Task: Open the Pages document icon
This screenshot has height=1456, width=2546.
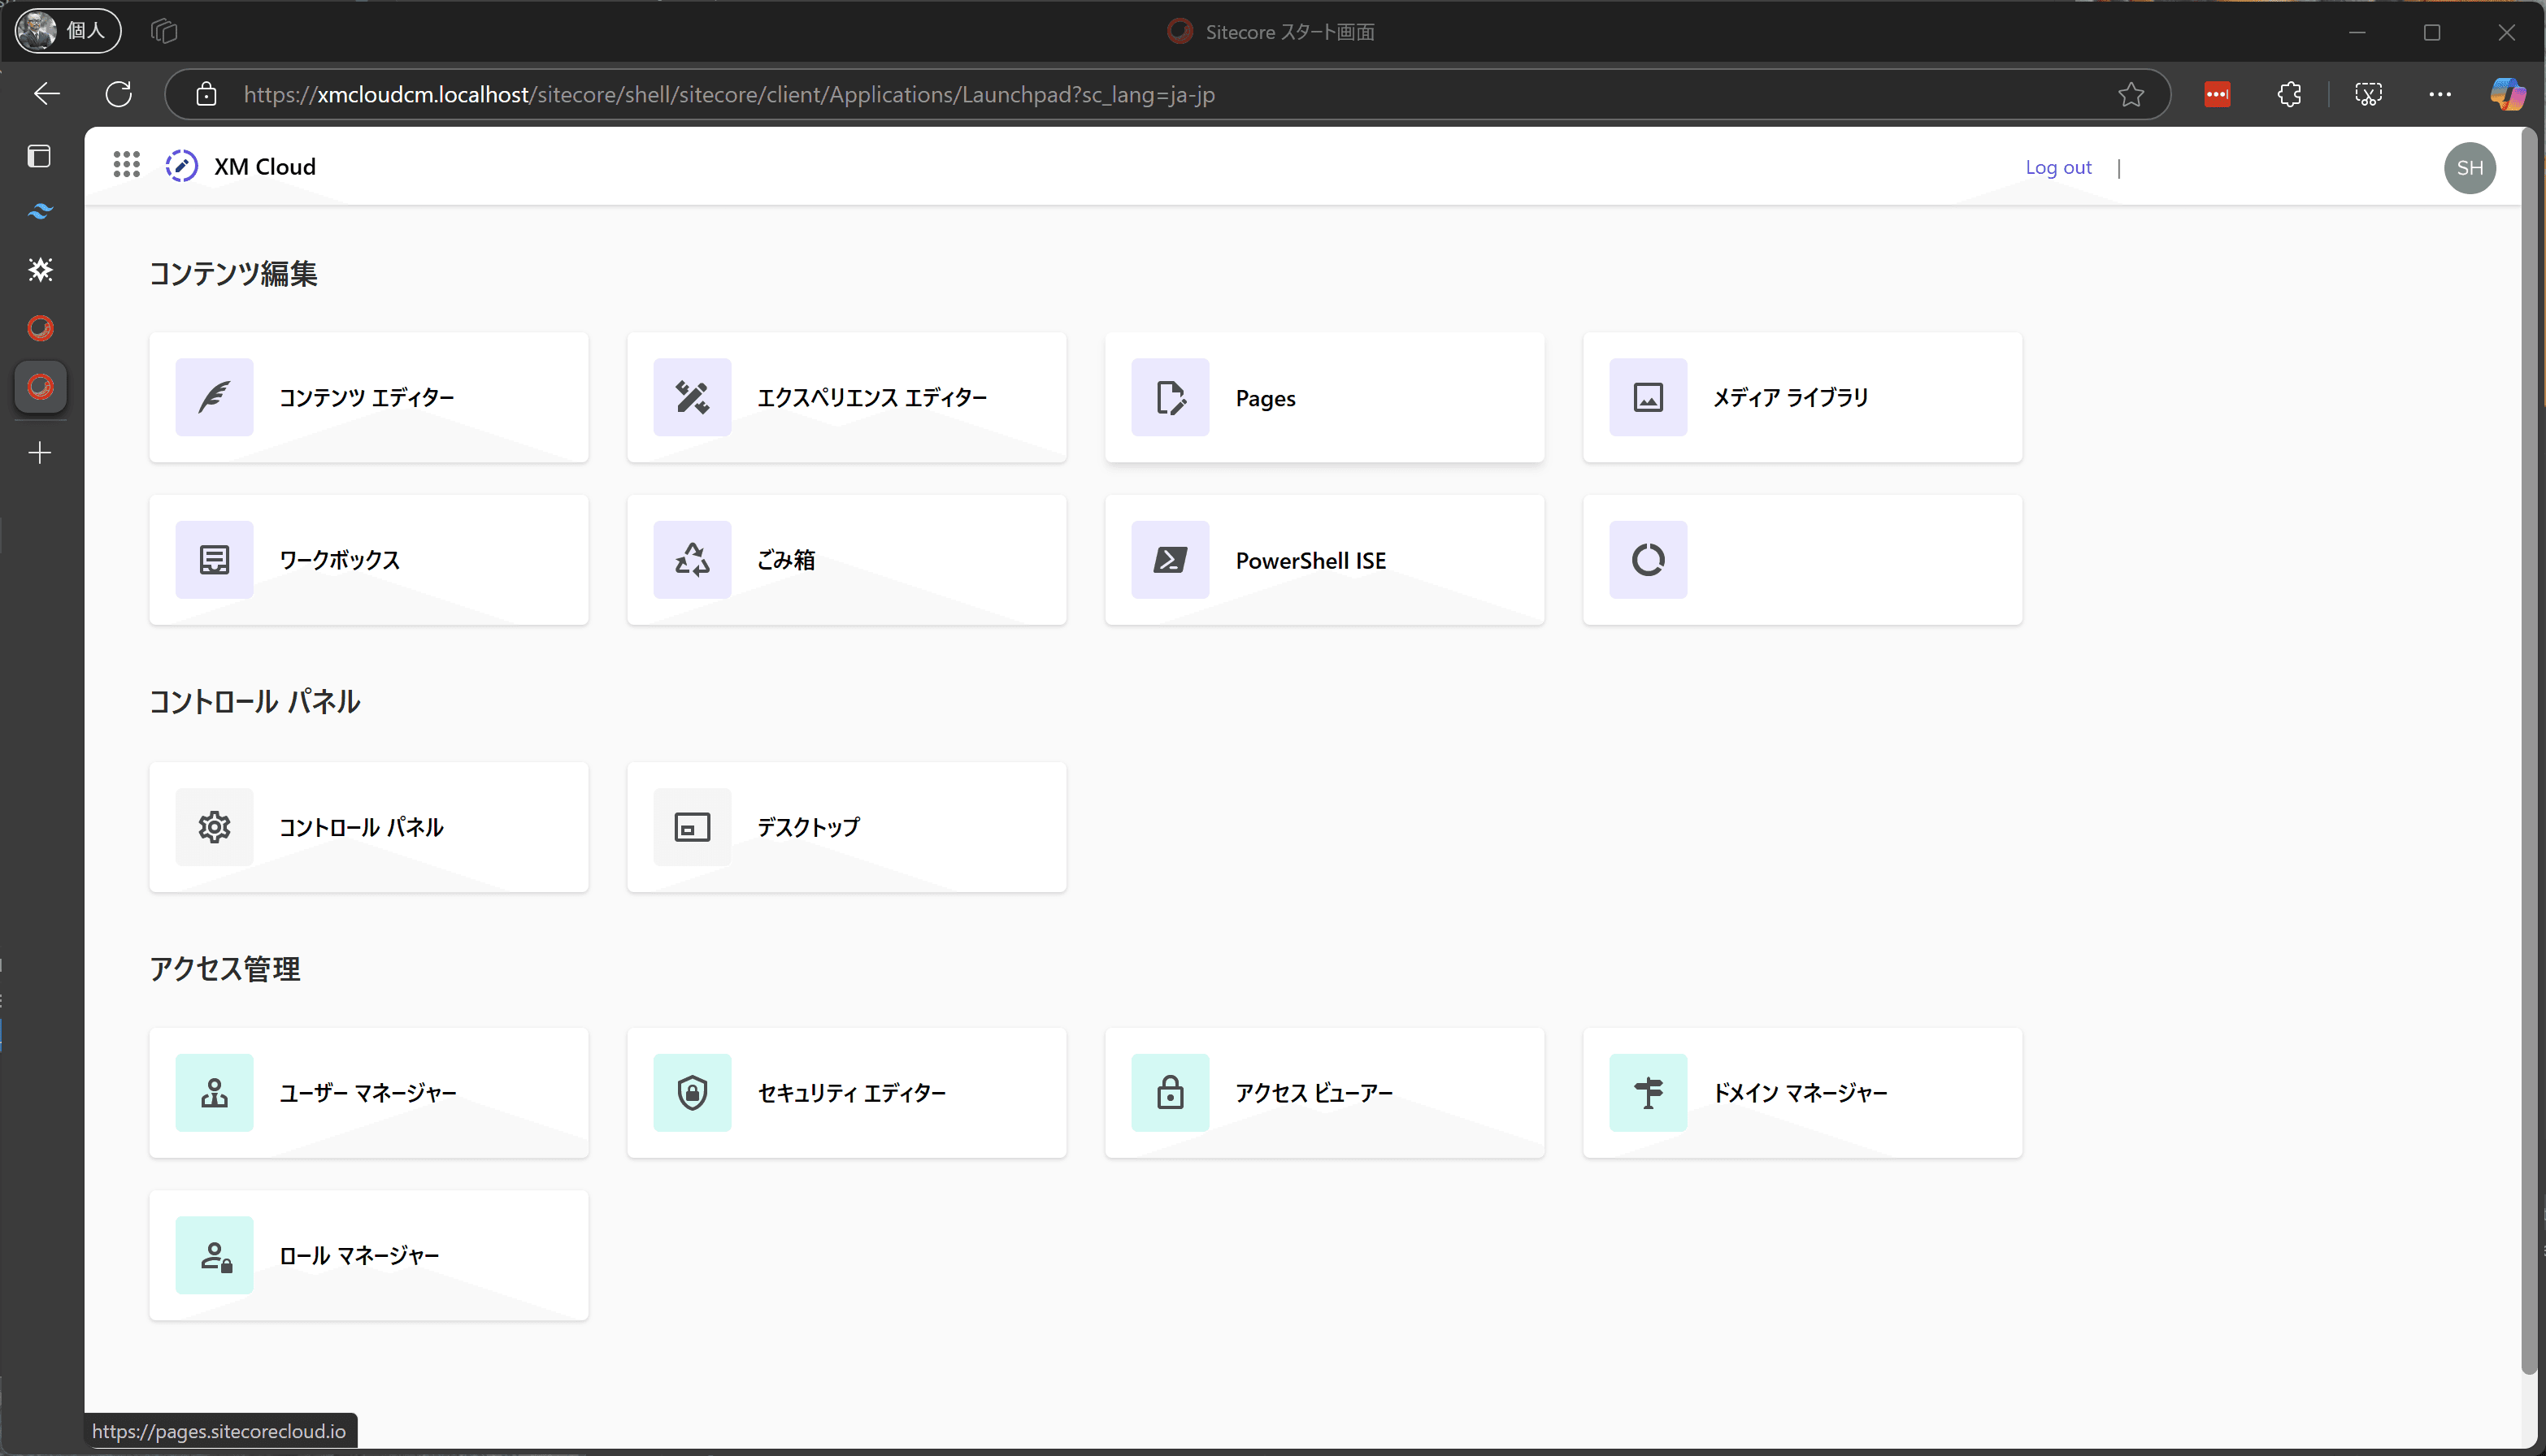Action: 1170,397
